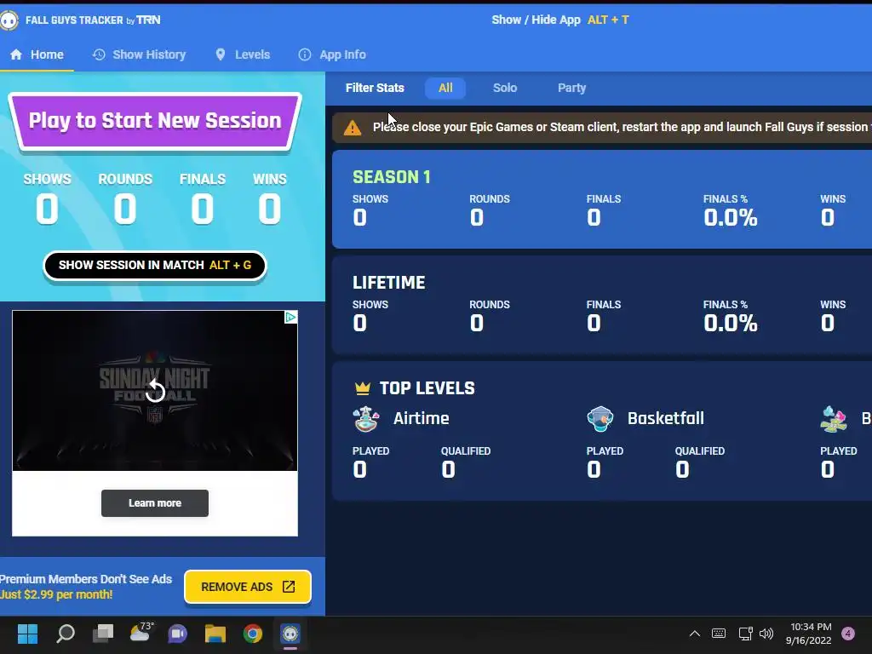Click the Remove Ads button

click(248, 587)
